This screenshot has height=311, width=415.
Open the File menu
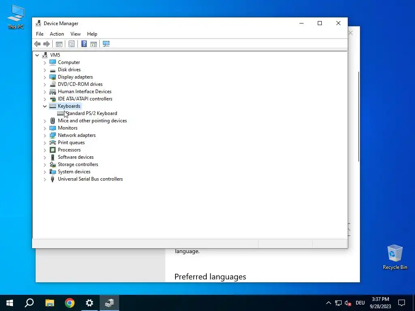click(x=40, y=34)
